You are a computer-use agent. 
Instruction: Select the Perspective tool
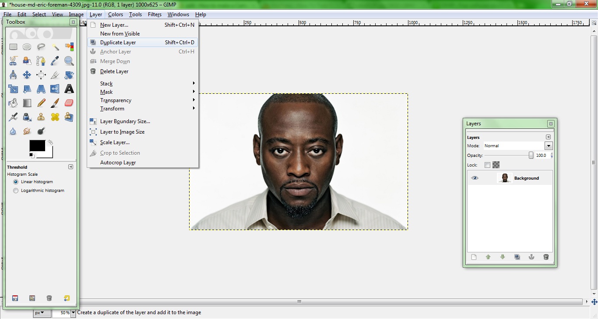(x=41, y=89)
